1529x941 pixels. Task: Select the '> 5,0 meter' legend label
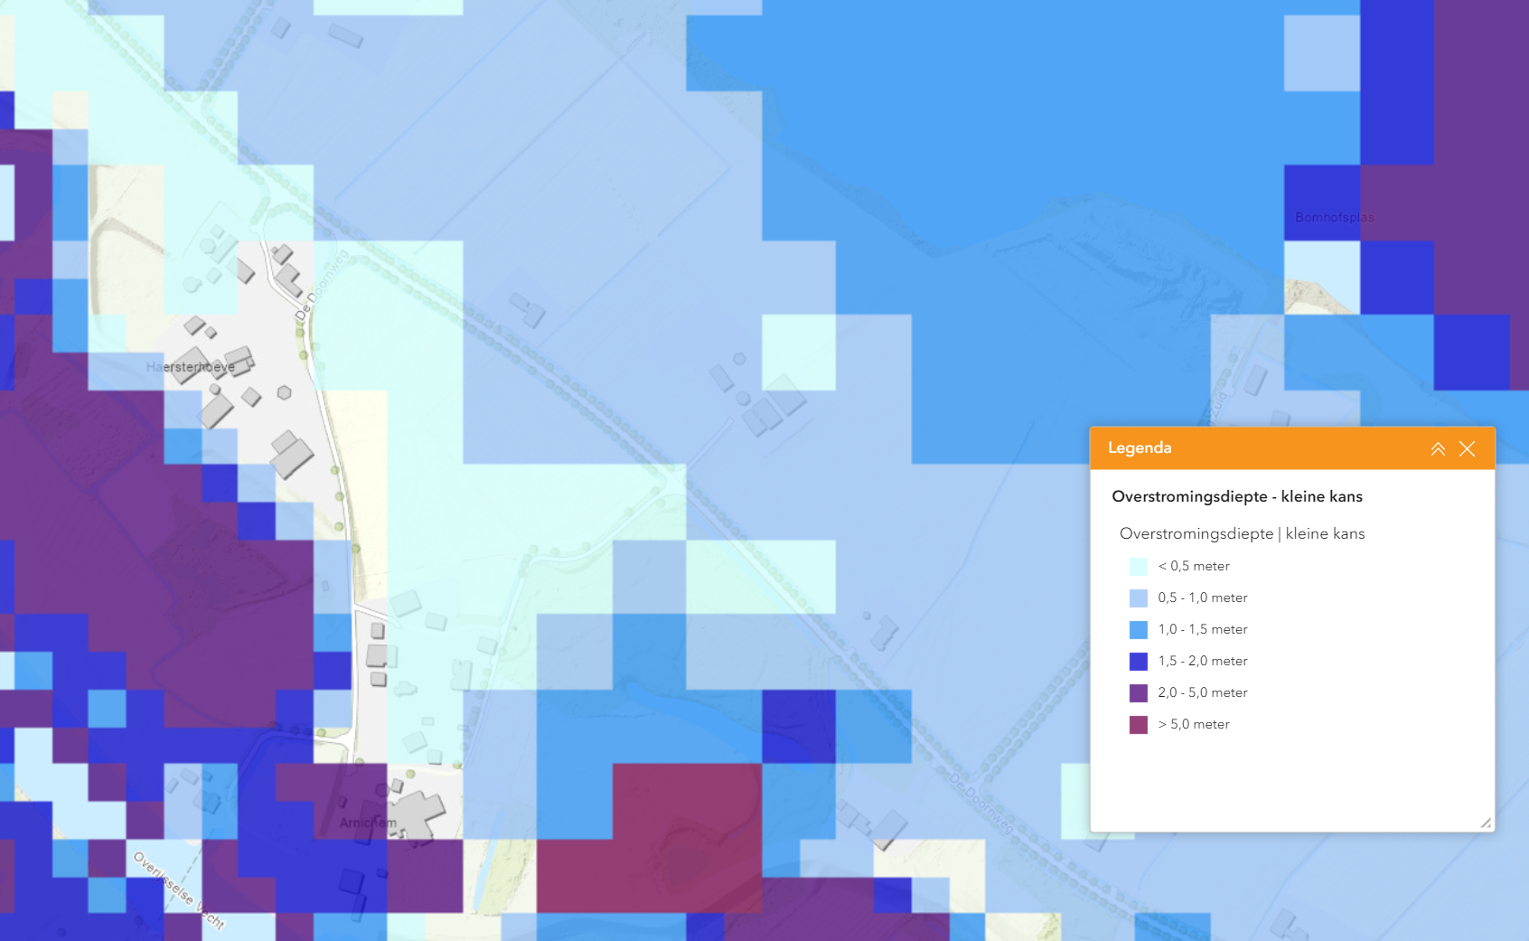pos(1194,724)
